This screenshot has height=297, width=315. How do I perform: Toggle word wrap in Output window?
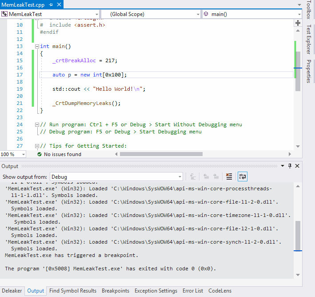[242, 177]
